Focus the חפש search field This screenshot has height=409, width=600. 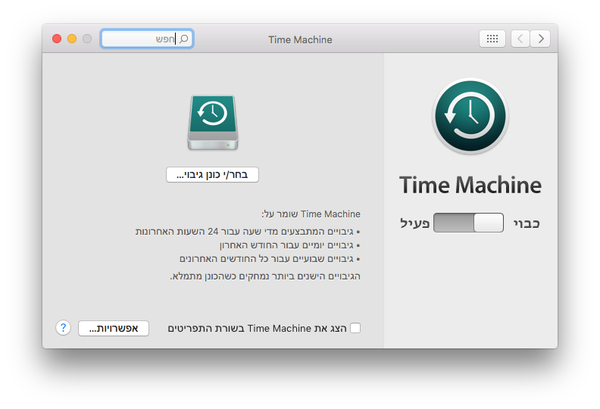(144, 39)
